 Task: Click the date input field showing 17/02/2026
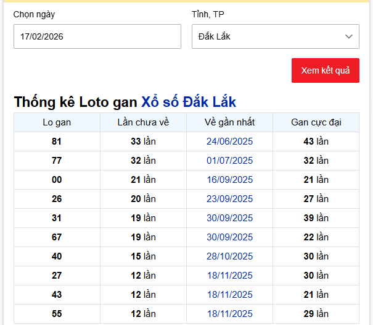point(97,36)
